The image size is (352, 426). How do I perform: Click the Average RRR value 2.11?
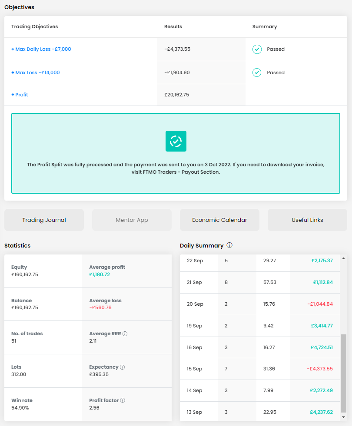pos(93,341)
